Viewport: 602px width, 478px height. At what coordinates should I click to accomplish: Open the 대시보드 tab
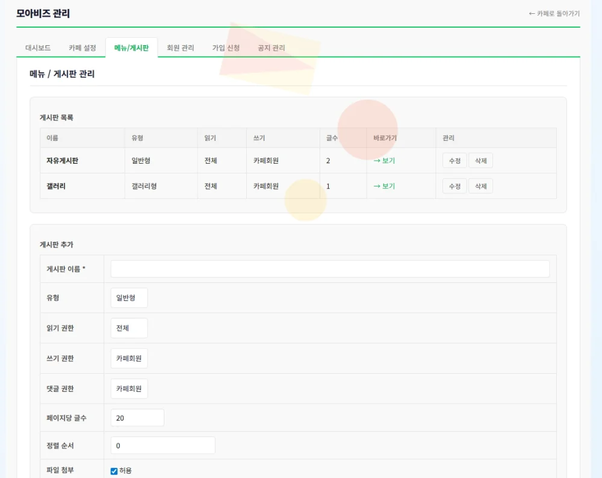38,48
